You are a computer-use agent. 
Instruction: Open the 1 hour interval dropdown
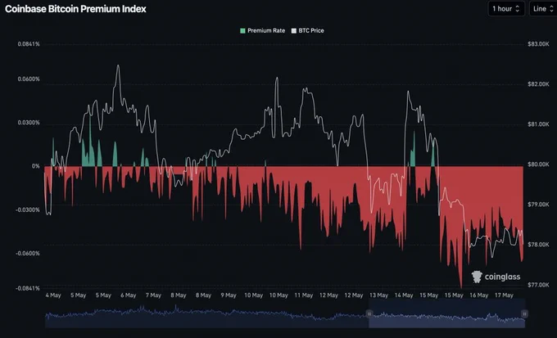click(506, 9)
